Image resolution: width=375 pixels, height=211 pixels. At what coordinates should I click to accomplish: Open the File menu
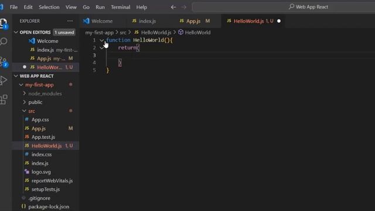pos(13,7)
